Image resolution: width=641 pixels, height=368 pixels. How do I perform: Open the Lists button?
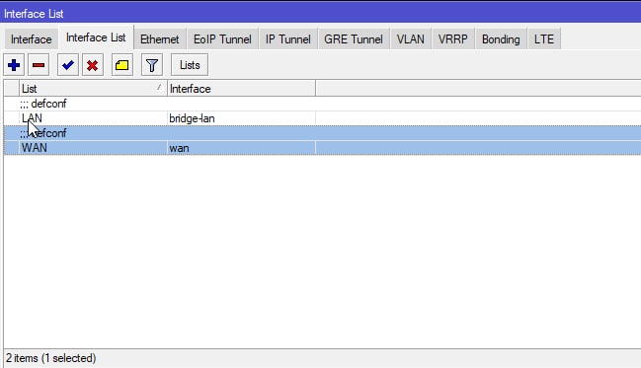190,65
